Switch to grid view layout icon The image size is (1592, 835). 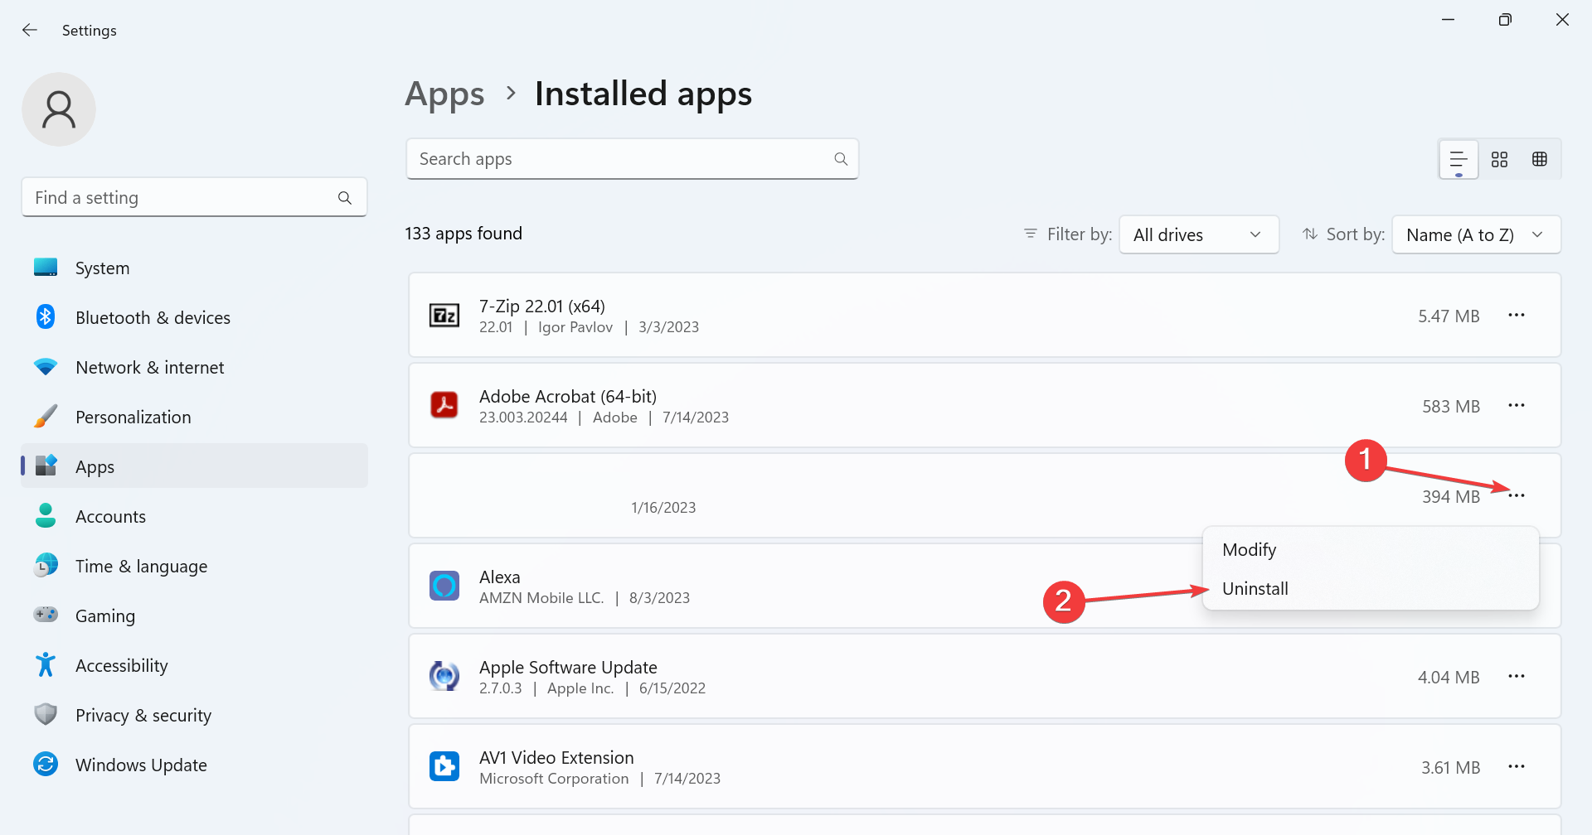1499,159
